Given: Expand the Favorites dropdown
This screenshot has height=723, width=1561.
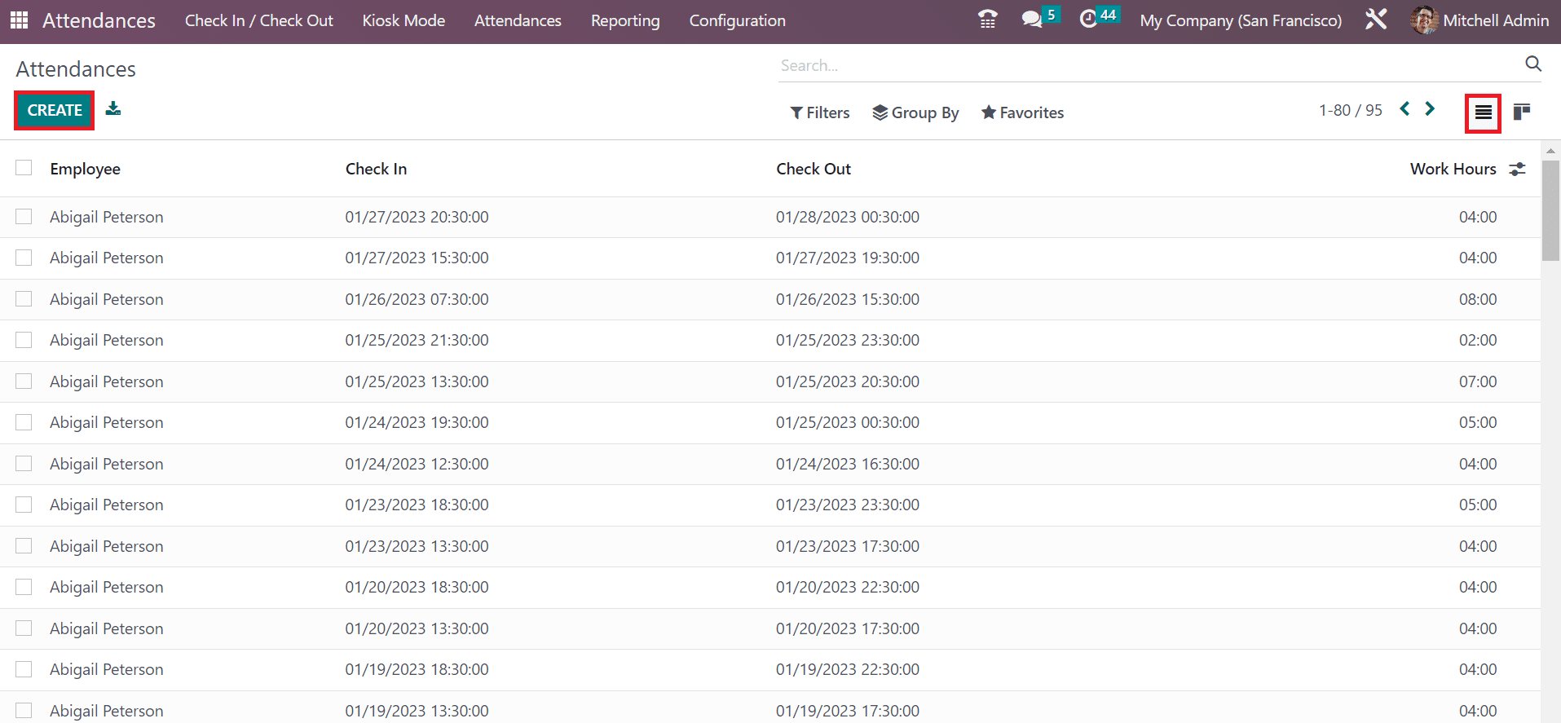Looking at the screenshot, I should (x=1022, y=112).
